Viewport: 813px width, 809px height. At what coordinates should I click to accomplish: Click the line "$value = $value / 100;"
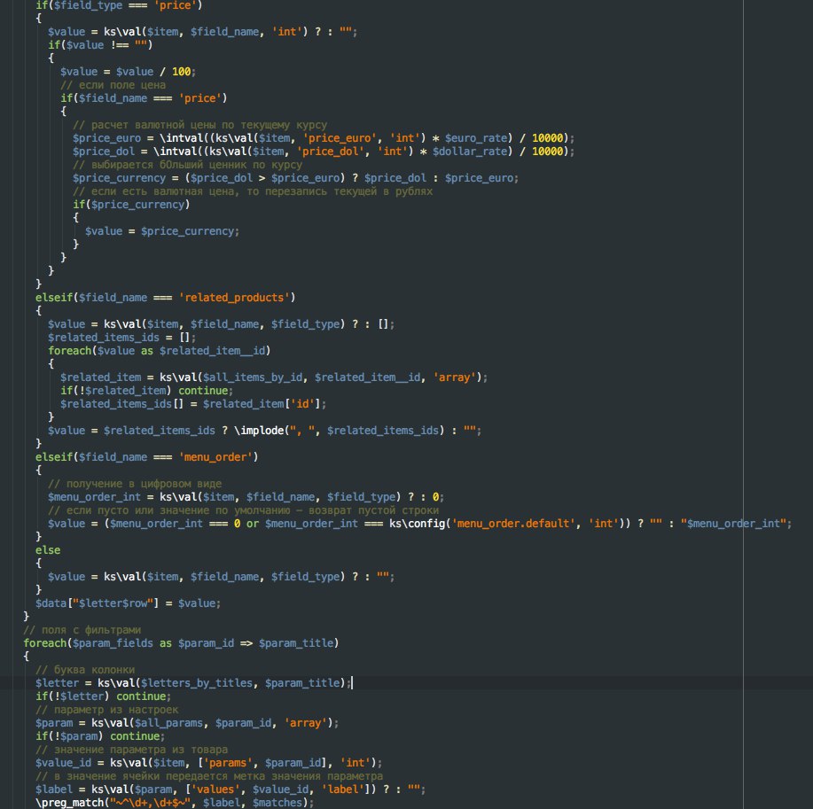(128, 72)
